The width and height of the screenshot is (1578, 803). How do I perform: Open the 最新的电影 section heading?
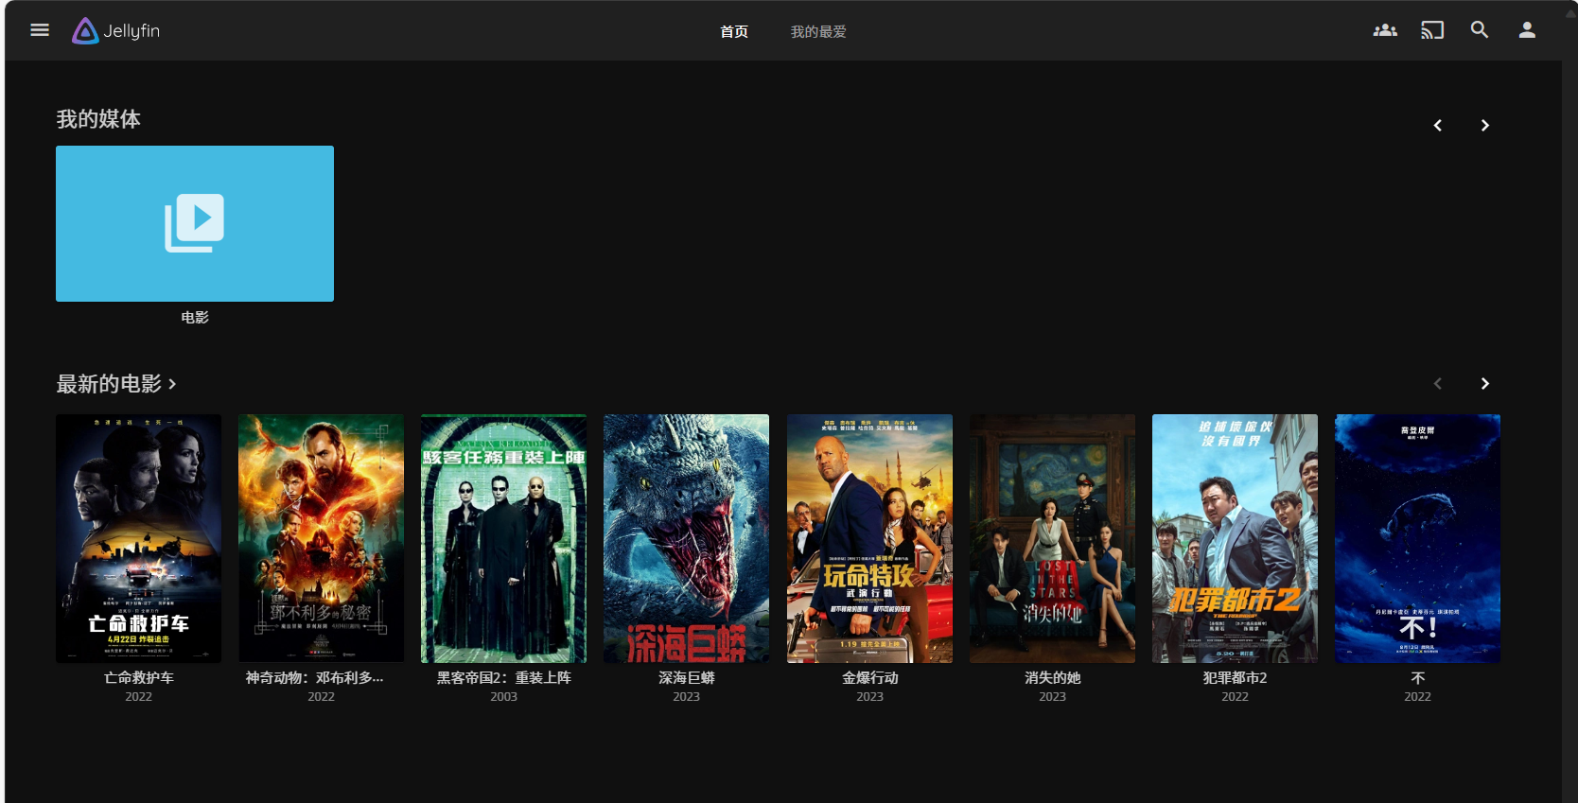(115, 383)
